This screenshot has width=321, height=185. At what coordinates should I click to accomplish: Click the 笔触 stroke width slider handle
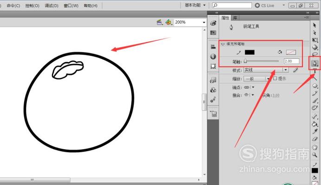[245, 61]
